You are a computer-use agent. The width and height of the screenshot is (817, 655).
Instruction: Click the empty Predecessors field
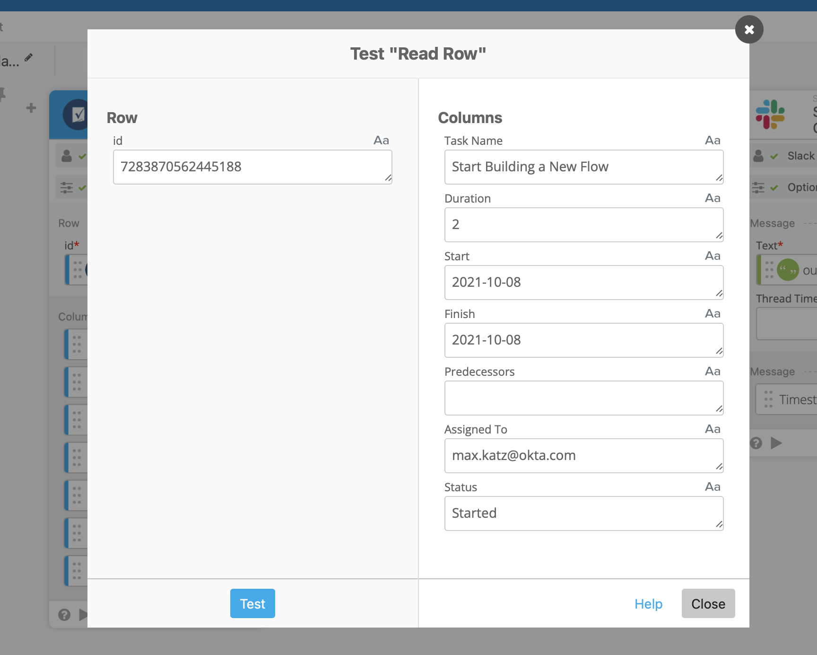pyautogui.click(x=583, y=398)
